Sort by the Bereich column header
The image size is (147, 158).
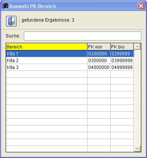[x=47, y=47]
